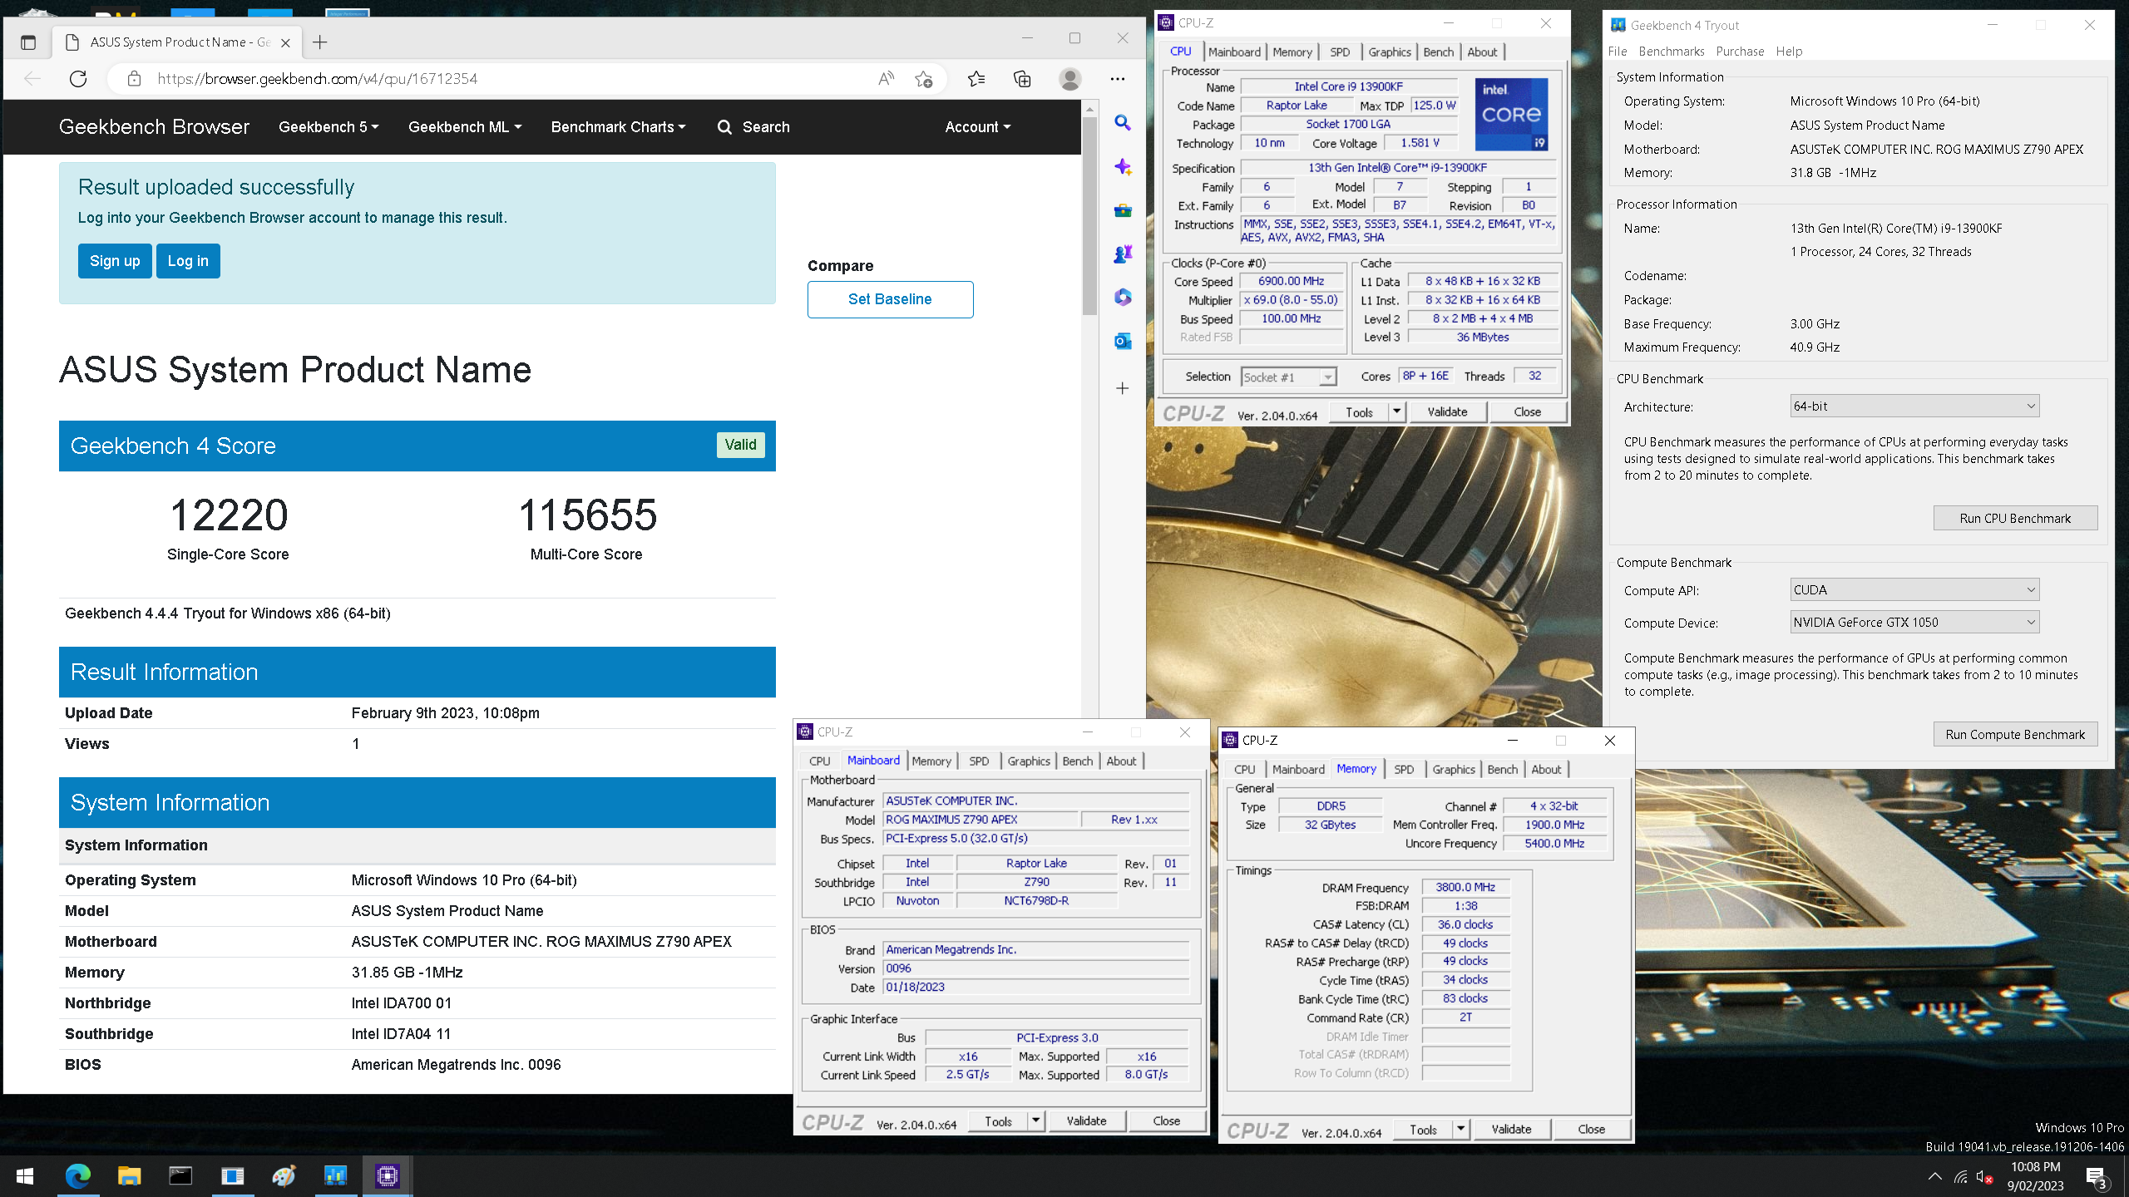Click Validate in the Memory CPU-Z window
2129x1197 pixels.
tap(1511, 1130)
